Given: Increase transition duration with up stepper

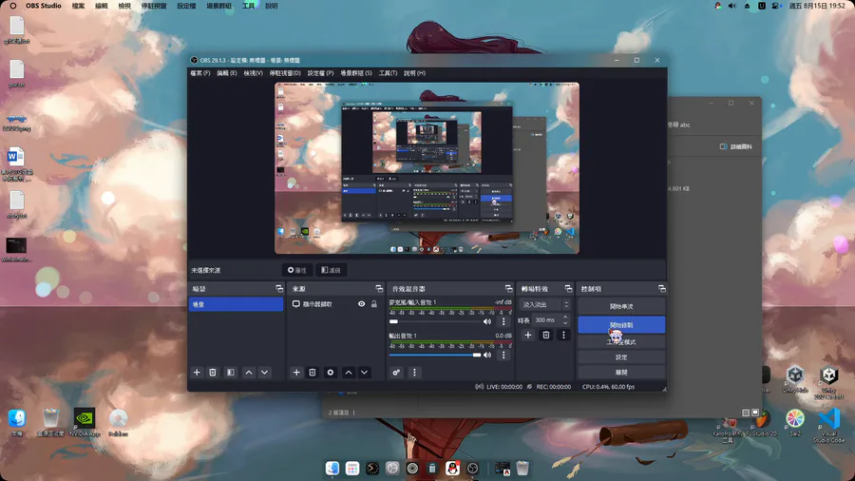Looking at the screenshot, I should tap(565, 317).
